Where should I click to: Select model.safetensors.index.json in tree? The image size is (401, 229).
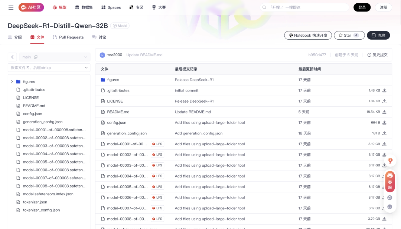coord(48,194)
